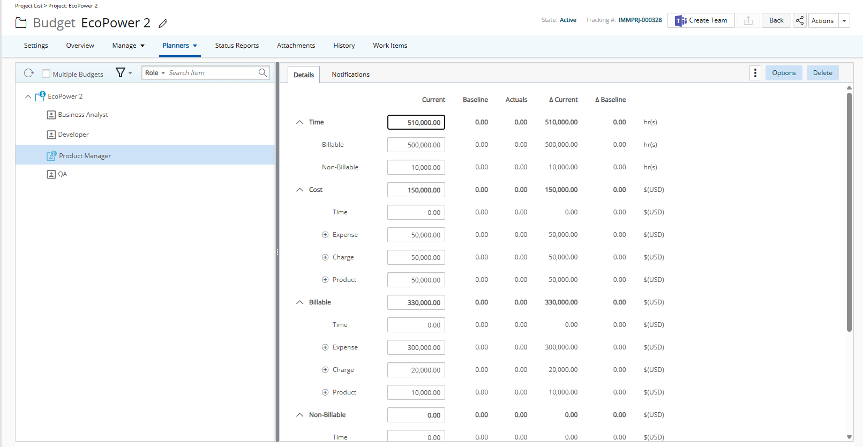863x447 pixels.
Task: Click the Product Manager role icon
Action: tap(51, 155)
